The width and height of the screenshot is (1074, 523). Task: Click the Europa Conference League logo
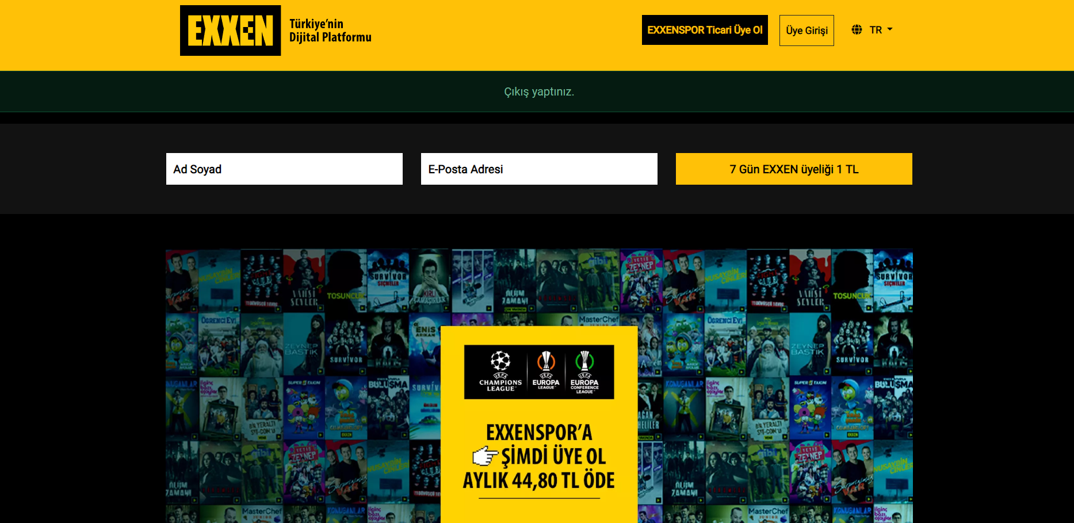(x=586, y=371)
